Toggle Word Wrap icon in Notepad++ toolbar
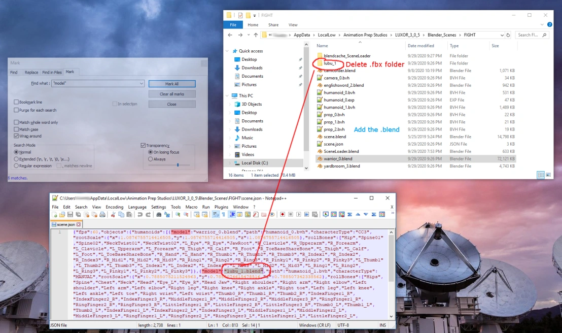 (216, 214)
